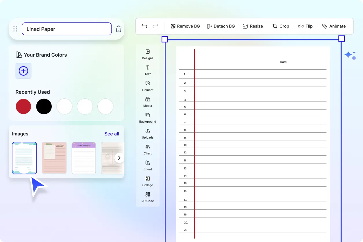Viewport: 363px width, 242px height.
Task: Click the red margin line
Action: [195, 144]
